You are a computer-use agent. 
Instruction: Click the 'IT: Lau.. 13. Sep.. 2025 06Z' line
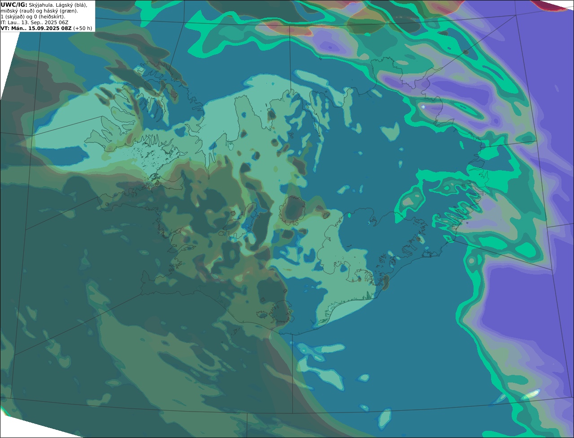pyautogui.click(x=35, y=22)
